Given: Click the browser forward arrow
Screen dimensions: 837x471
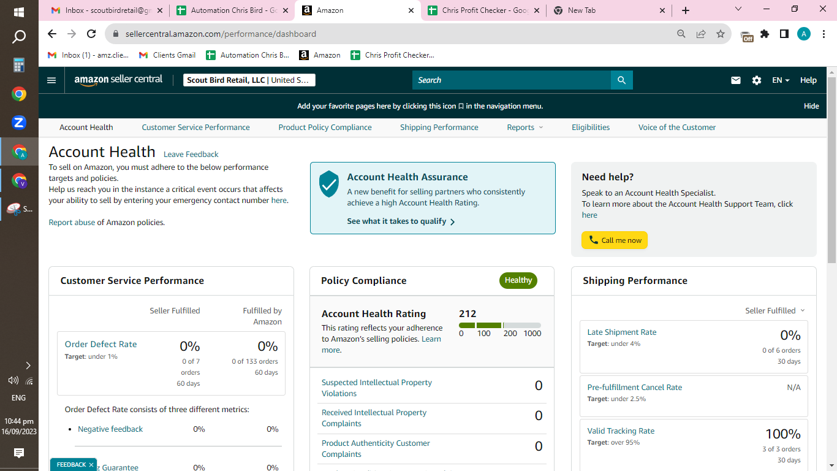Looking at the screenshot, I should (x=72, y=34).
